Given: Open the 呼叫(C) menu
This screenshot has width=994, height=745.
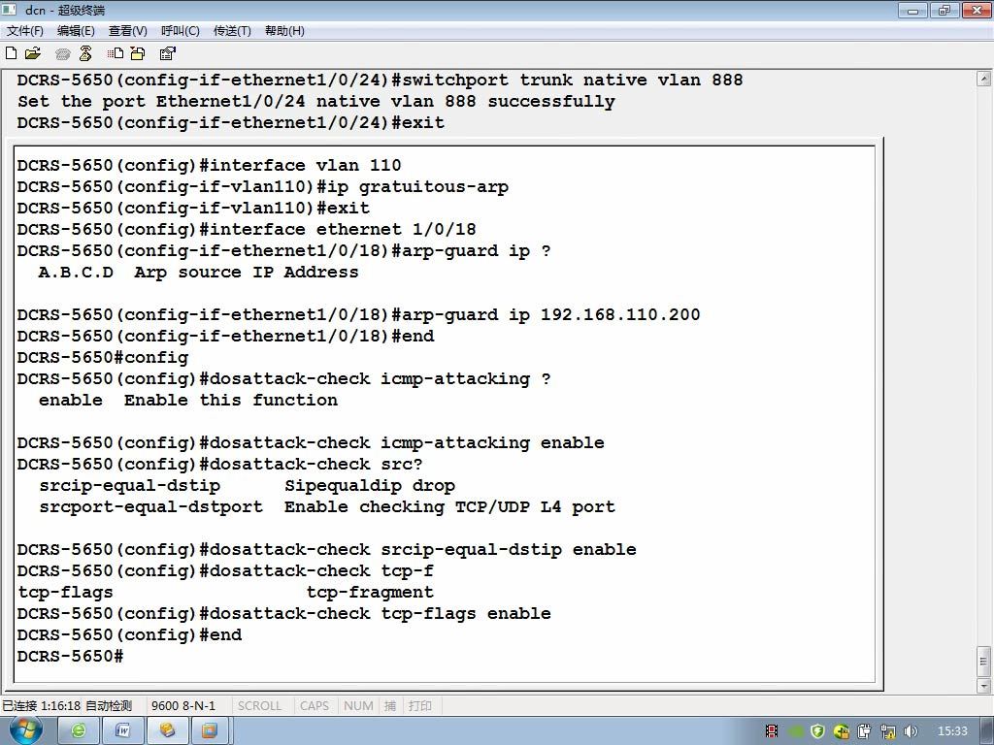Looking at the screenshot, I should (181, 30).
